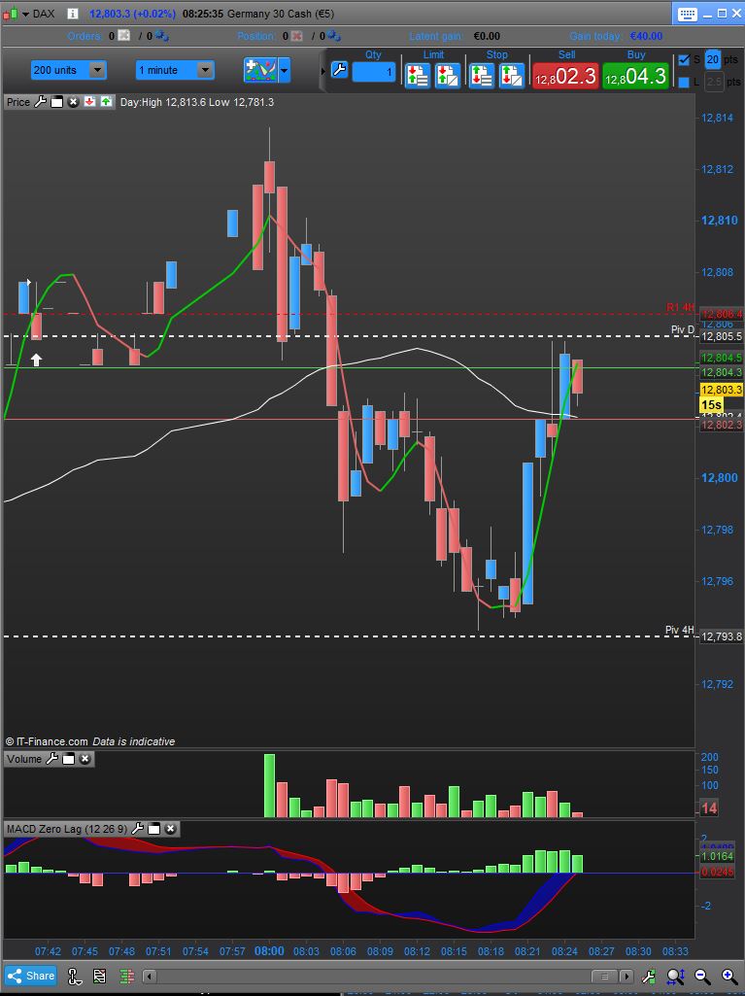
Task: Click the horizontal scrollbar thumb
Action: [604, 977]
